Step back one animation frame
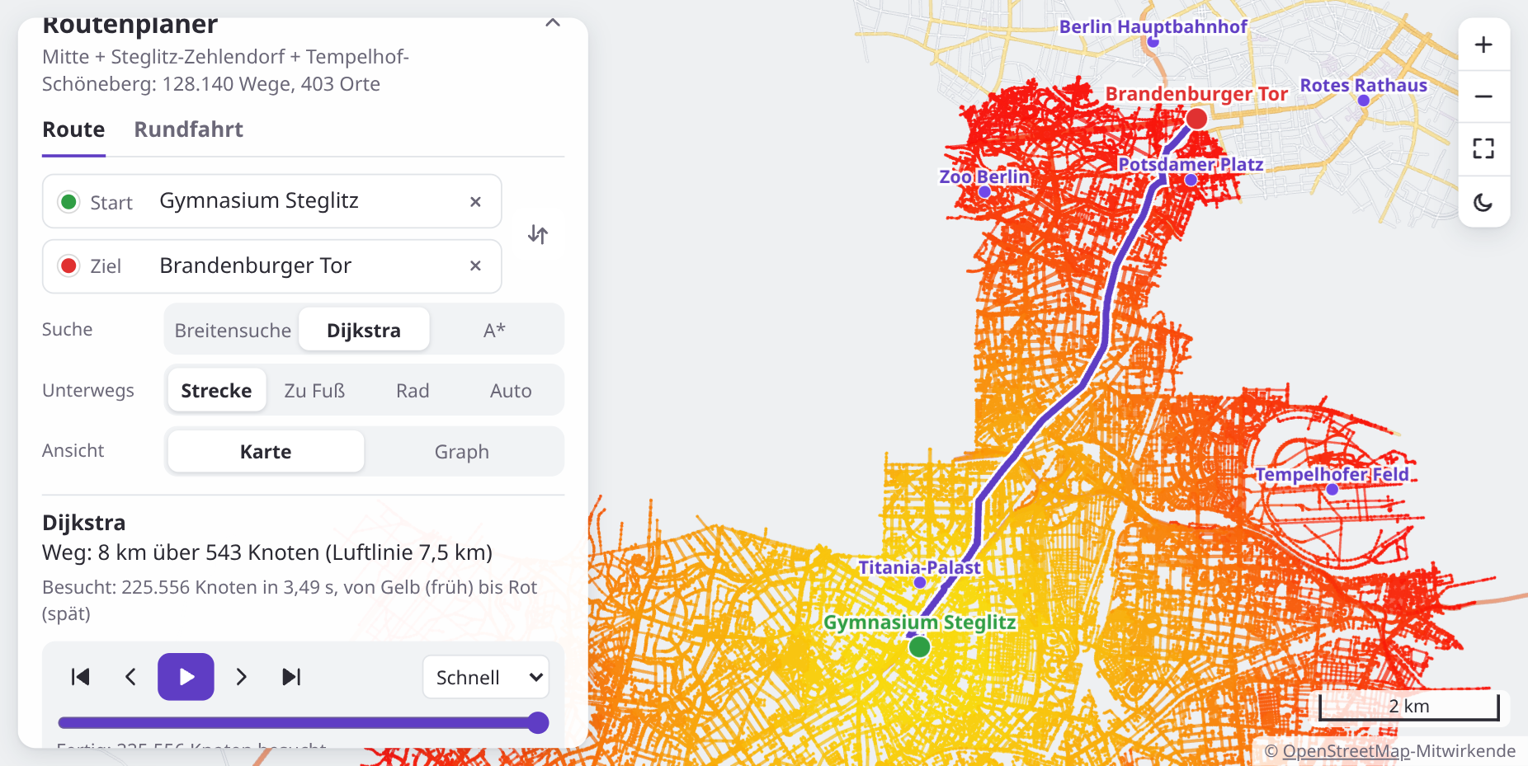This screenshot has width=1528, height=766. (x=130, y=677)
